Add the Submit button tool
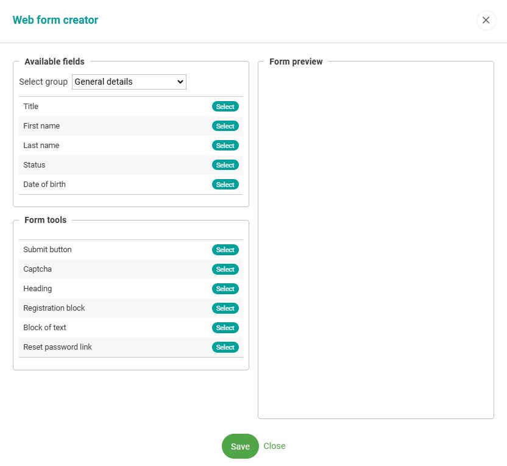Screen dimensions: 507x466 coord(225,250)
